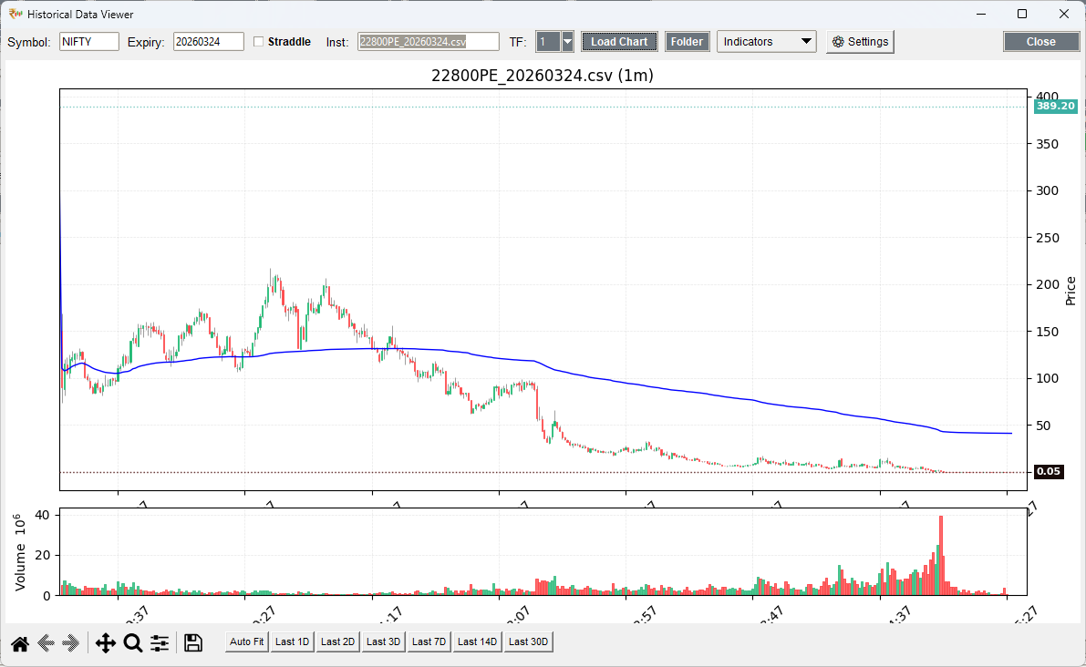The height and width of the screenshot is (667, 1086).
Task: Select the Pan axes tool
Action: pos(105,643)
